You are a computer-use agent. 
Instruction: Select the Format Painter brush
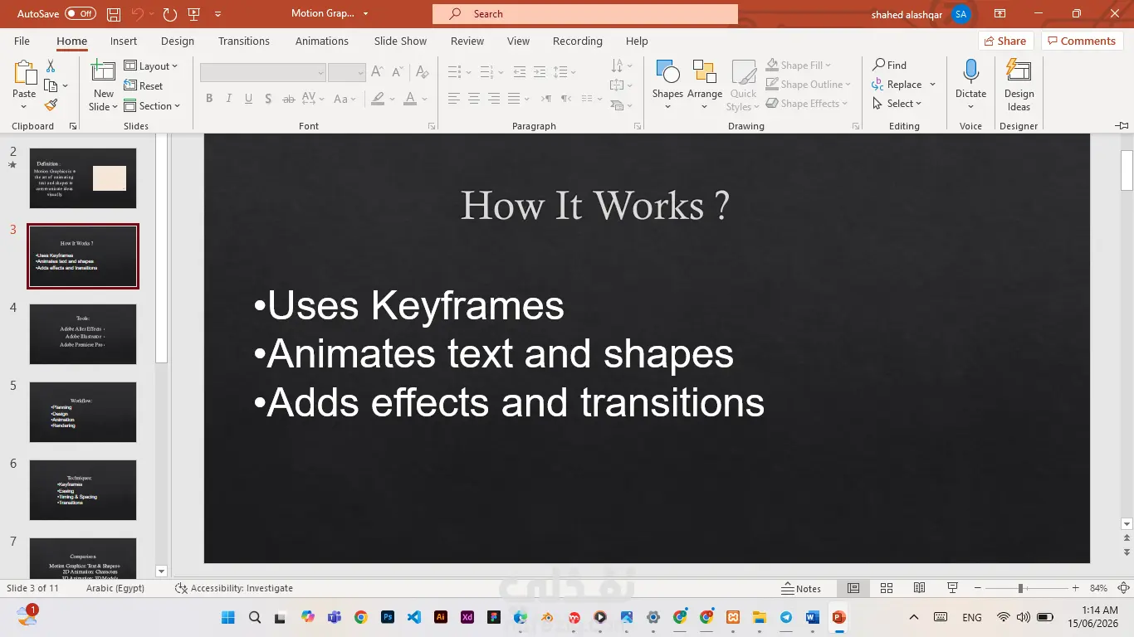pos(51,105)
